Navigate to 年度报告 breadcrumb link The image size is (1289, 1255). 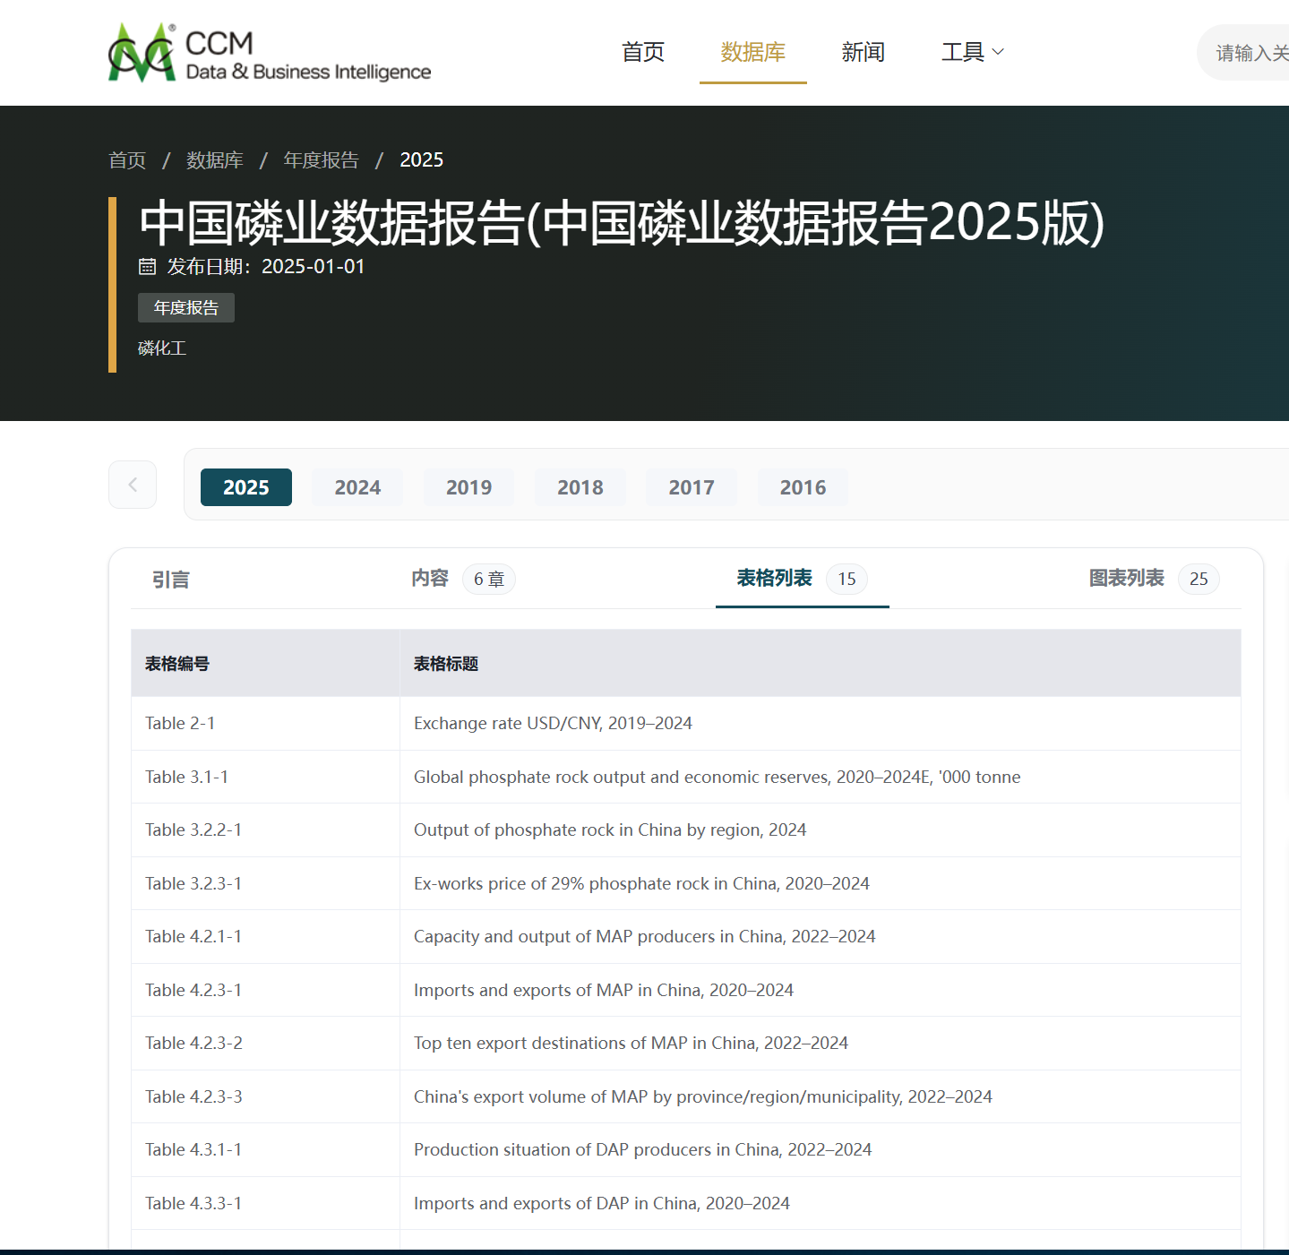tap(321, 160)
